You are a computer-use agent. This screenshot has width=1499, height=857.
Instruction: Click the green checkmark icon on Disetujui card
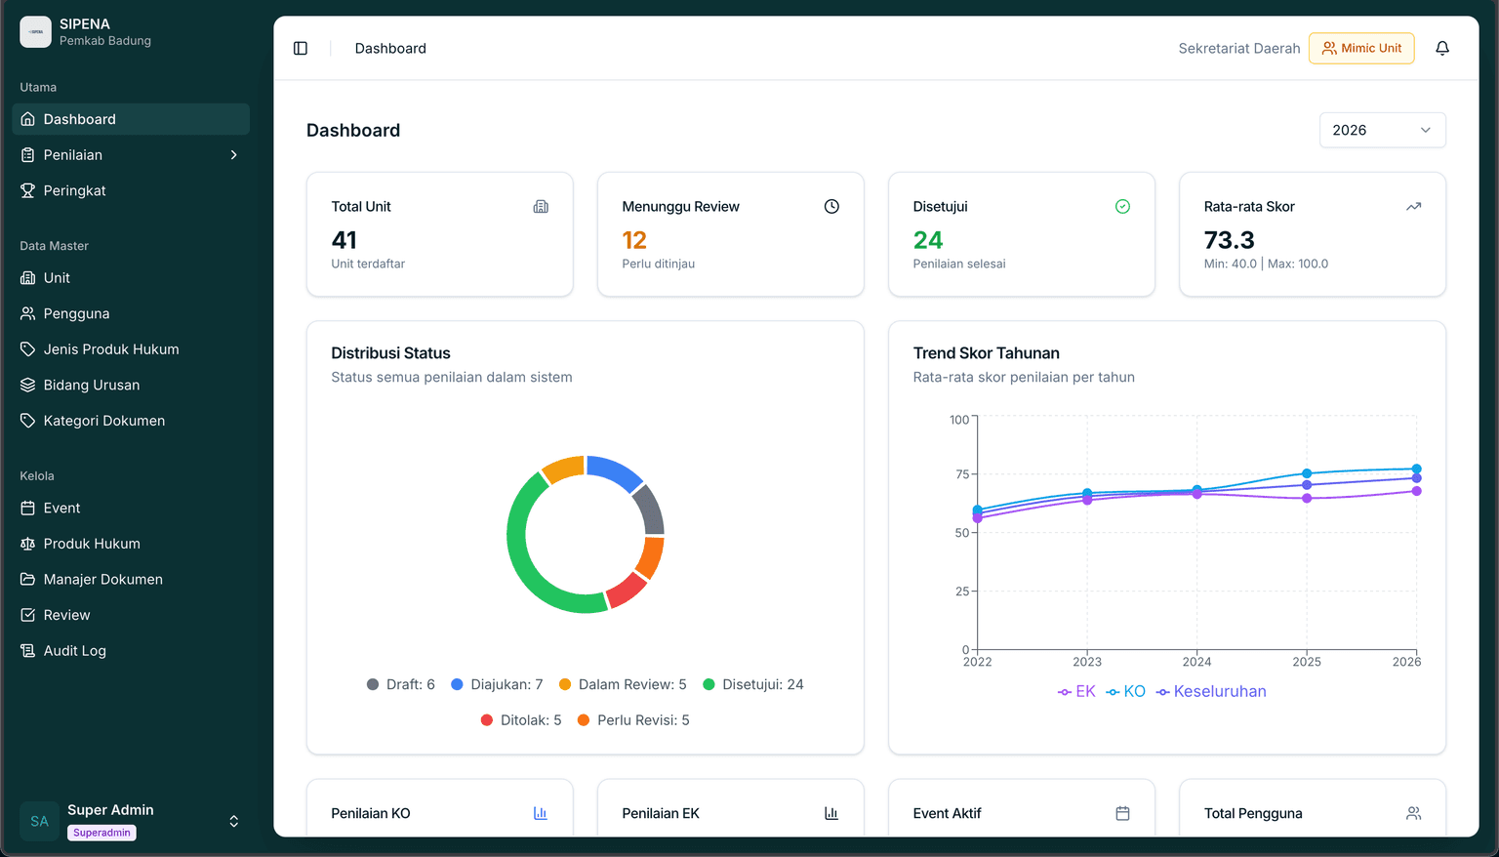point(1122,206)
